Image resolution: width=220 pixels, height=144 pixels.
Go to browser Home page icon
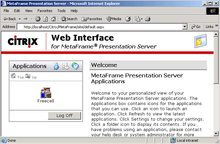coord(53,19)
